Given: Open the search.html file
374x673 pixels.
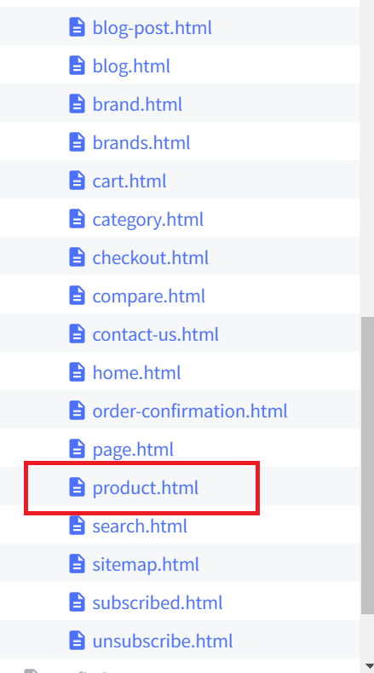Looking at the screenshot, I should [x=140, y=526].
